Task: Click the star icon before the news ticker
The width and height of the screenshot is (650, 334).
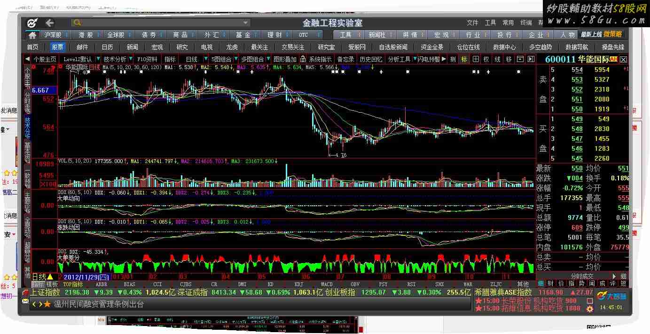Action: pos(47,304)
